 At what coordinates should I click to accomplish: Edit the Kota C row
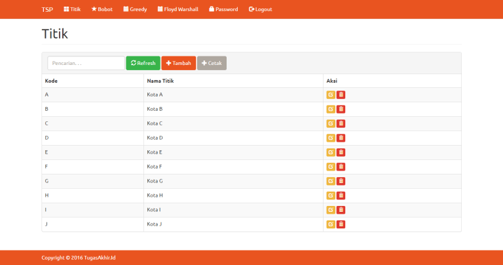331,124
